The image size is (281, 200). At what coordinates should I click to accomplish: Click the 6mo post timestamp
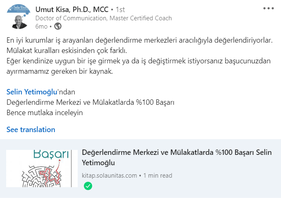(x=41, y=27)
